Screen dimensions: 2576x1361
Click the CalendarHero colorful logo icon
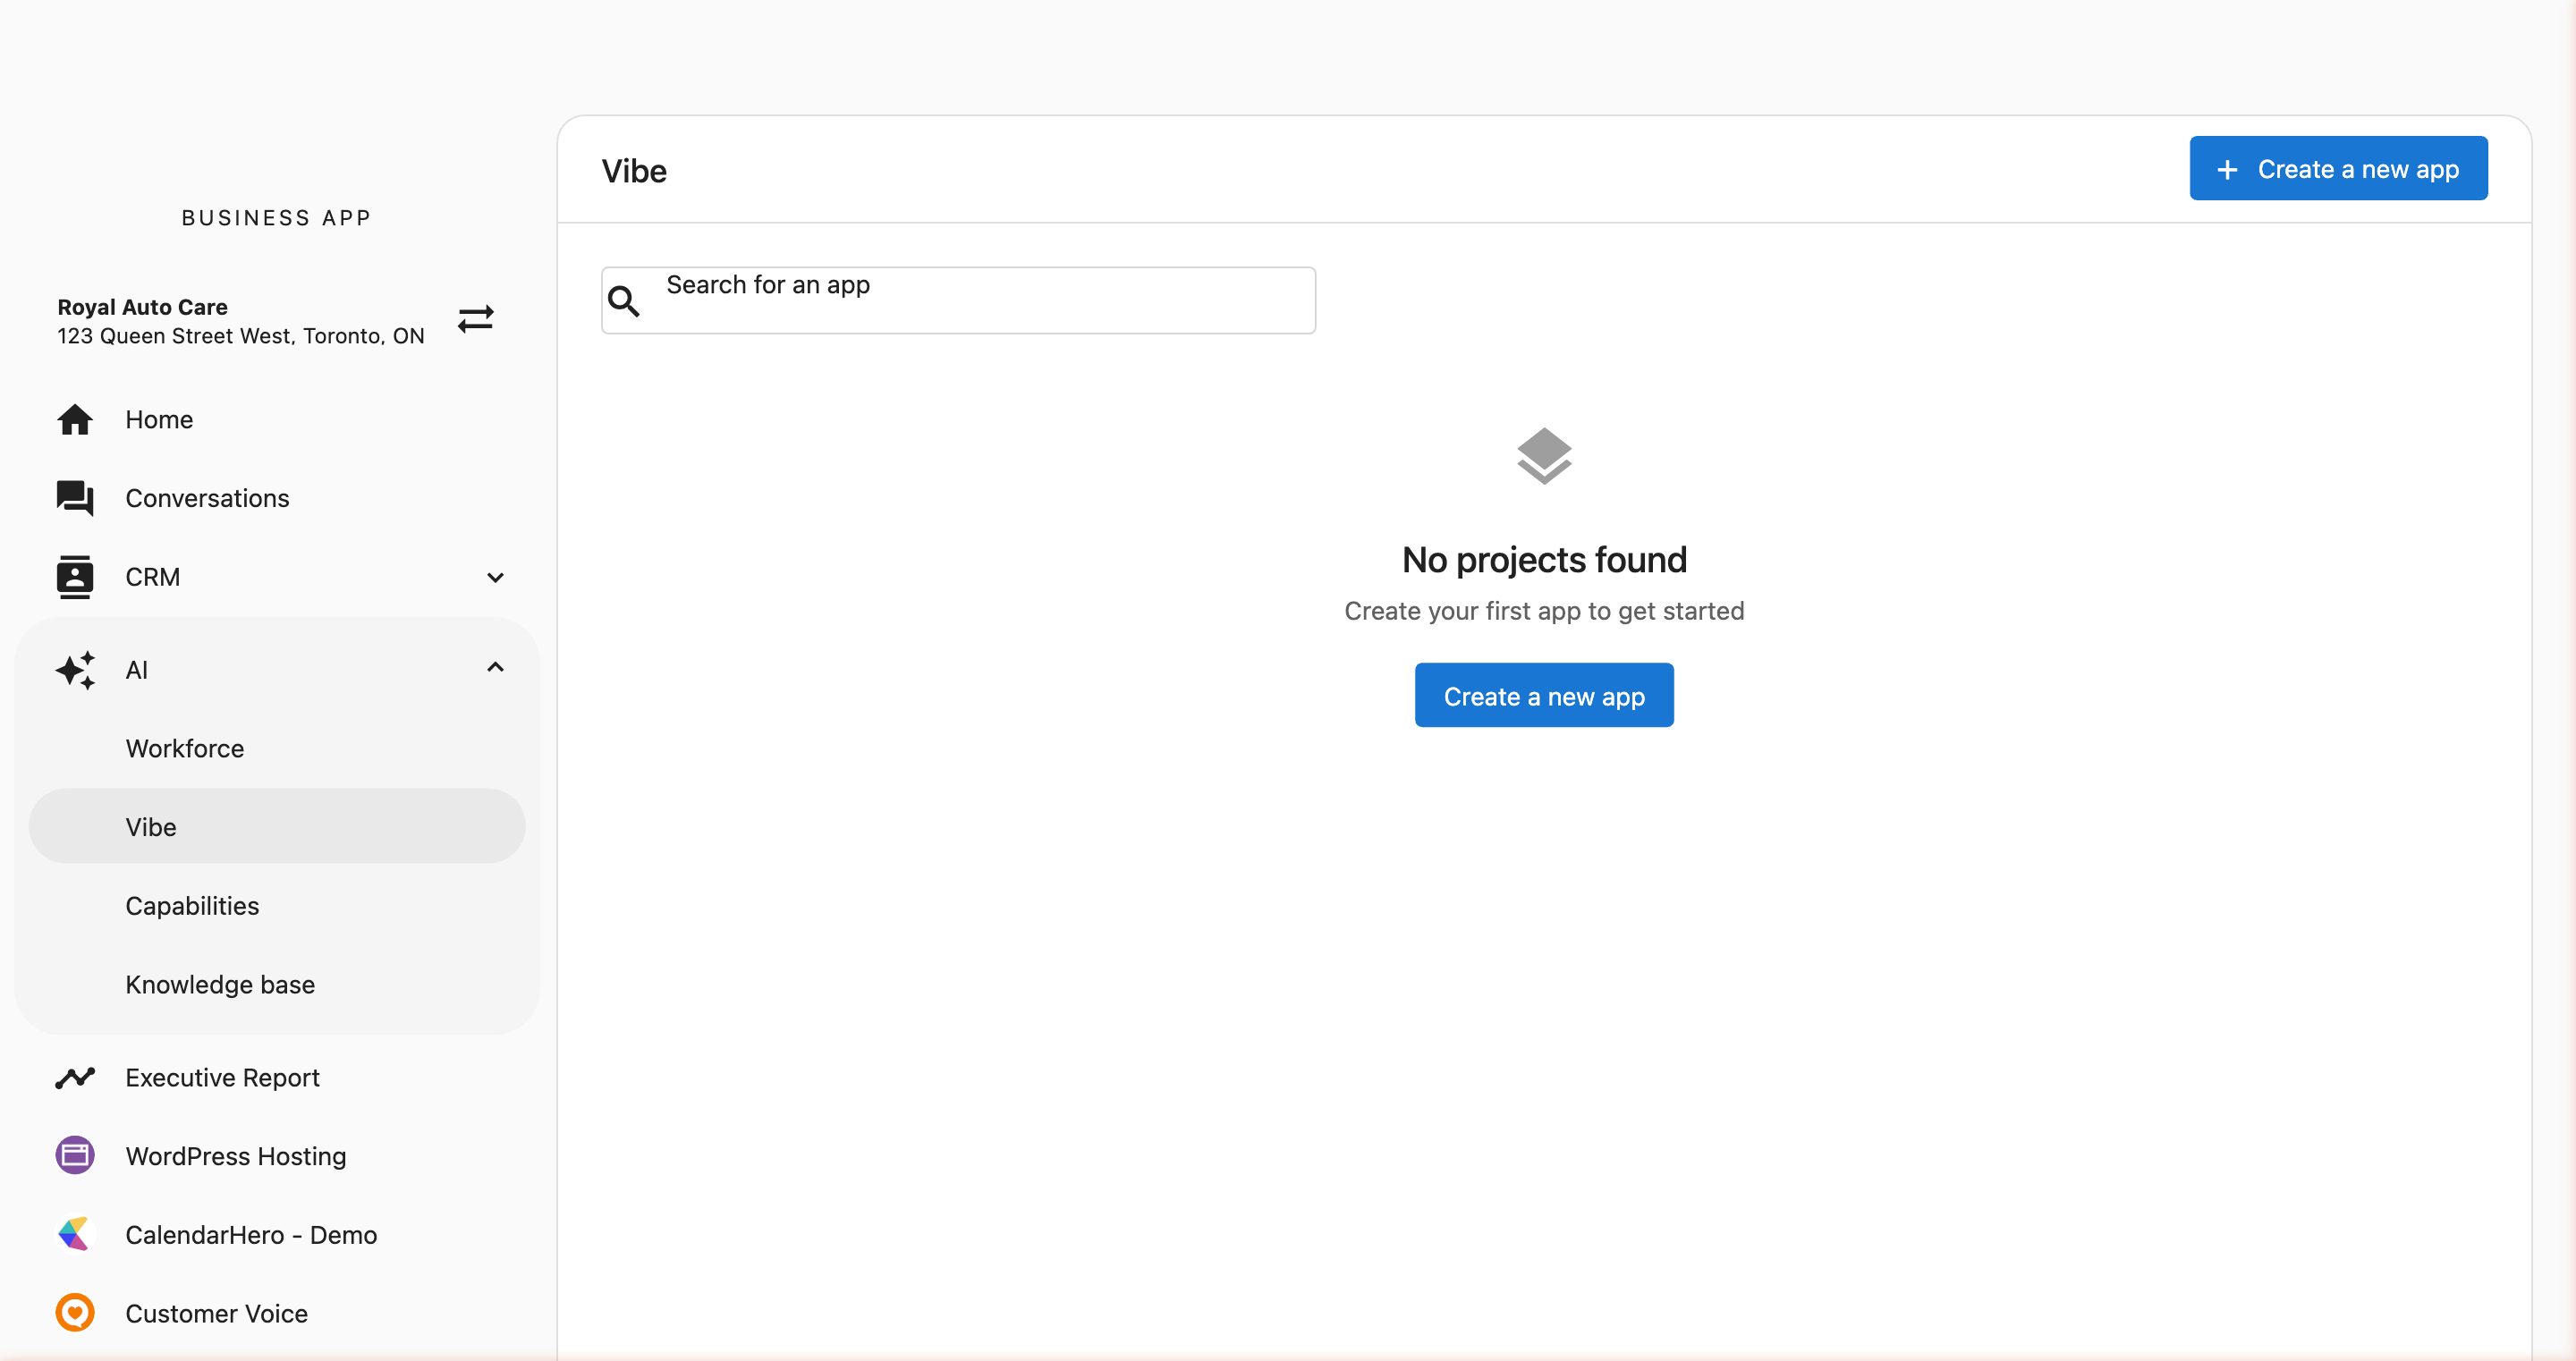pyautogui.click(x=75, y=1234)
